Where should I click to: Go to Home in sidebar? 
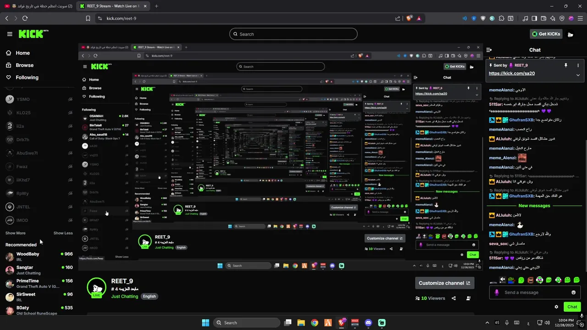coord(22,53)
